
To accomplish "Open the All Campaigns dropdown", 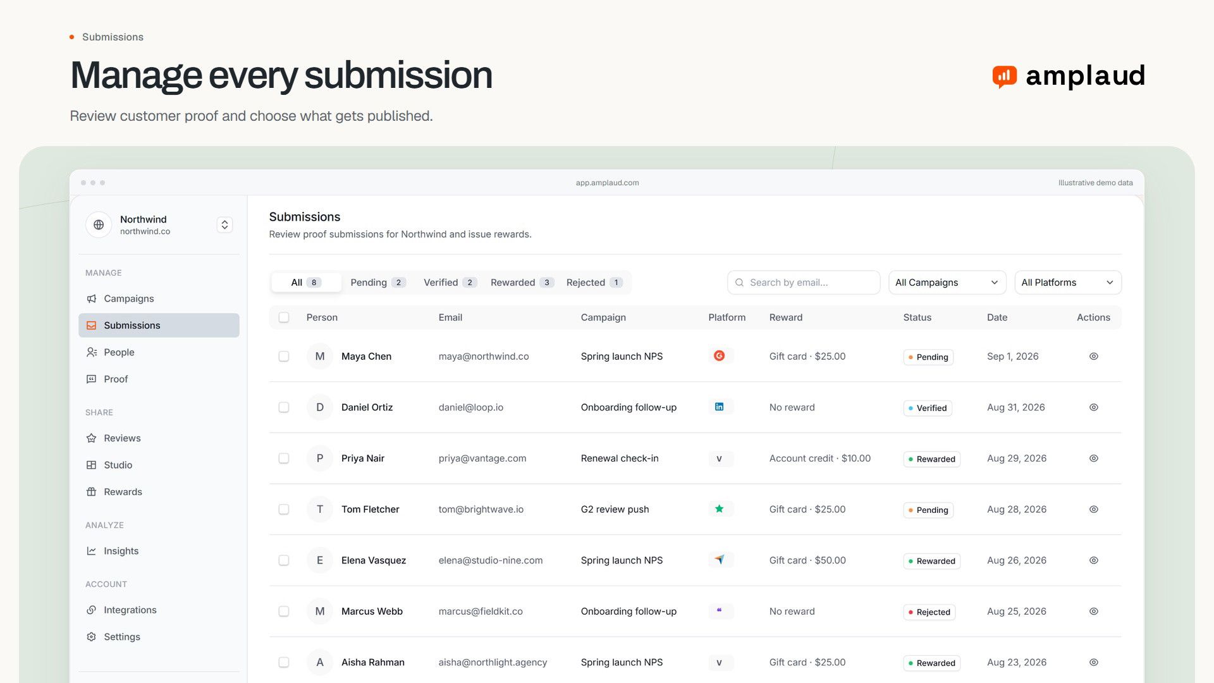I will 947,283.
